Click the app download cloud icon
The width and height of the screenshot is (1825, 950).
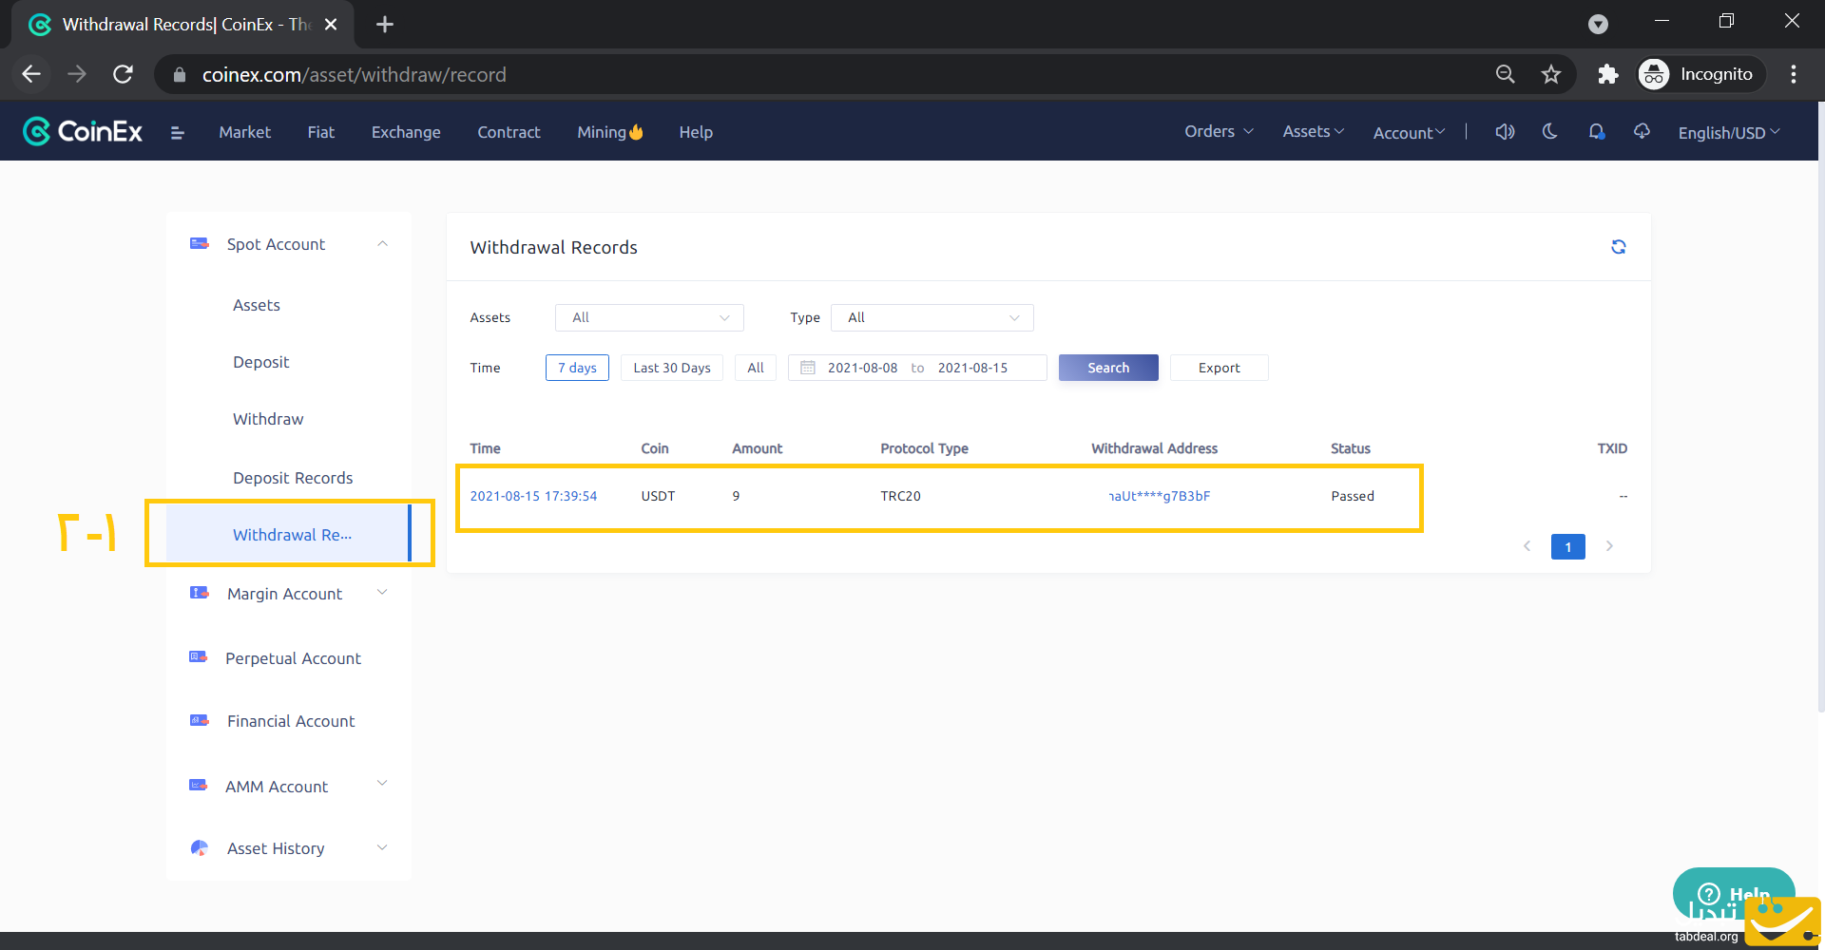point(1642,131)
